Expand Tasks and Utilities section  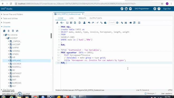tap(2, 19)
